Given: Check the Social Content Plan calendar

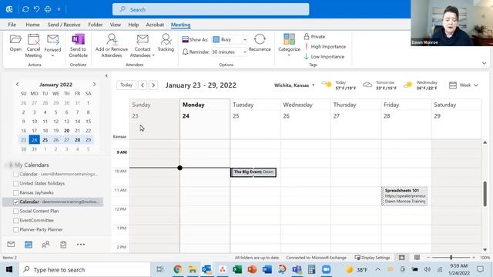Looking at the screenshot, I should click(15, 211).
